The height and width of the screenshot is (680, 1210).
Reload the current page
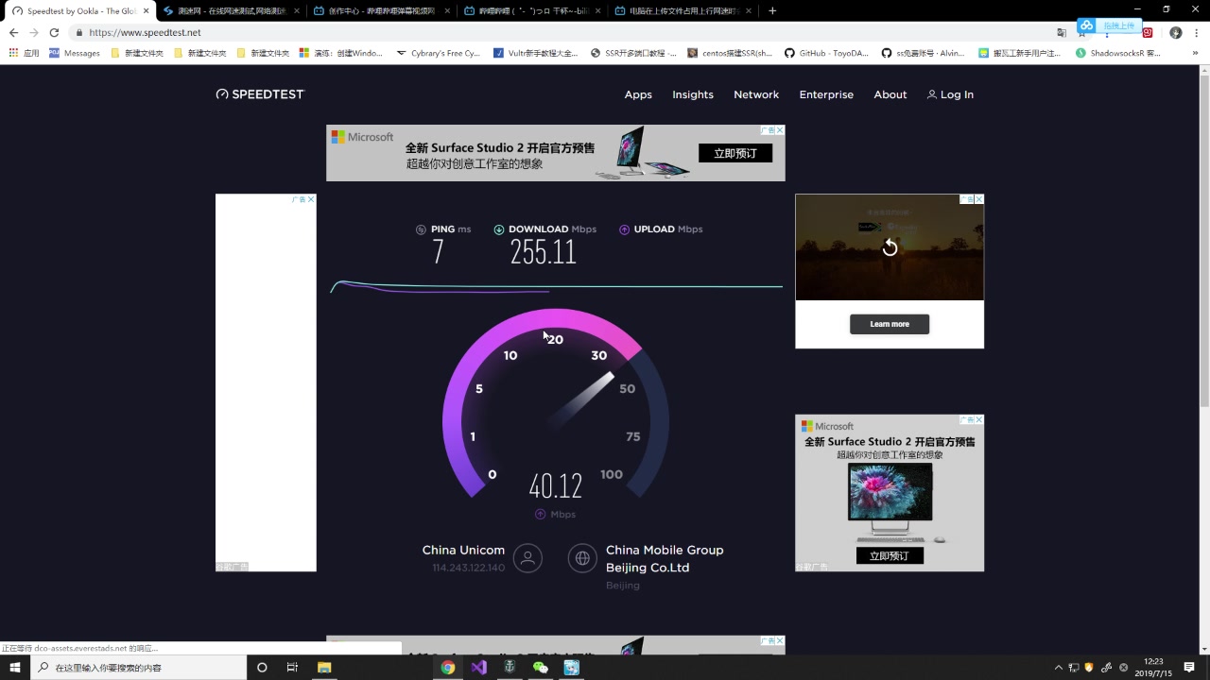point(54,32)
